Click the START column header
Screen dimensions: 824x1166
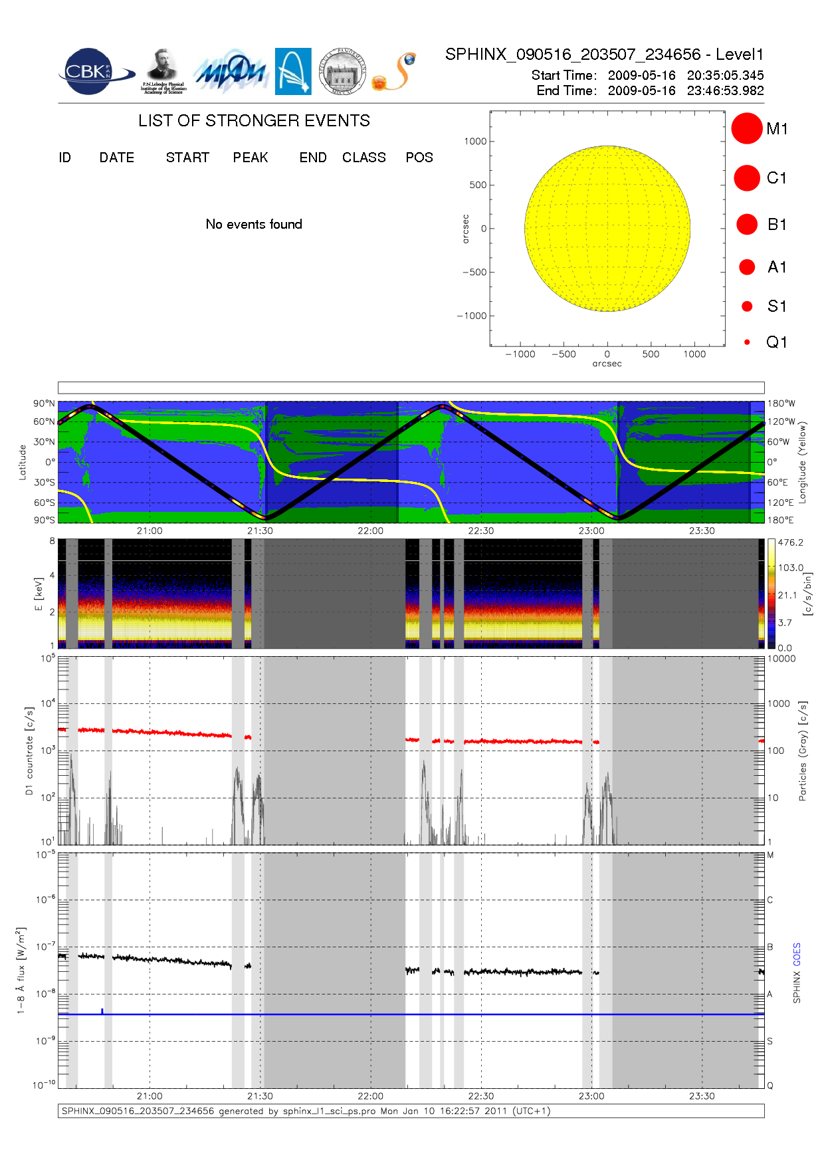point(187,158)
